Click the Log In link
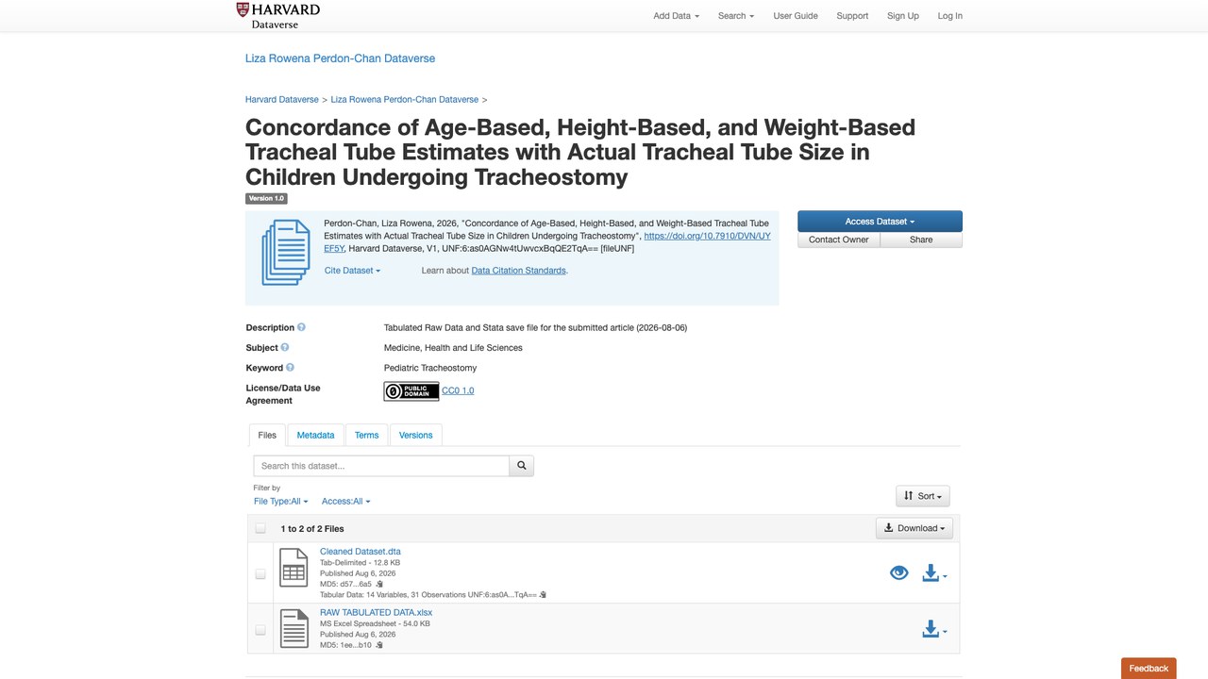 coord(950,16)
